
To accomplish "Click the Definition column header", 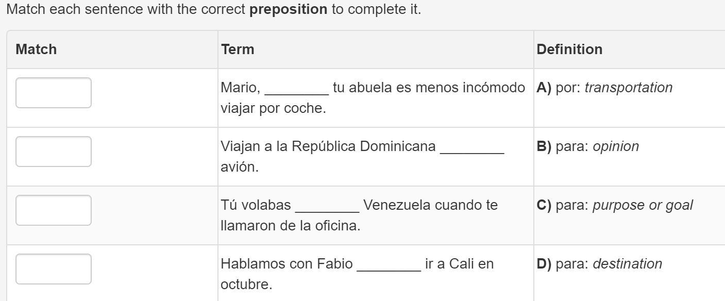I will (569, 49).
